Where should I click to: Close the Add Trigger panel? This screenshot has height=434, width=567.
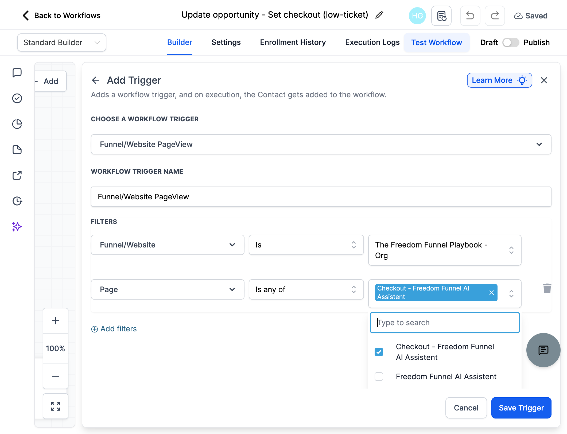(x=544, y=80)
